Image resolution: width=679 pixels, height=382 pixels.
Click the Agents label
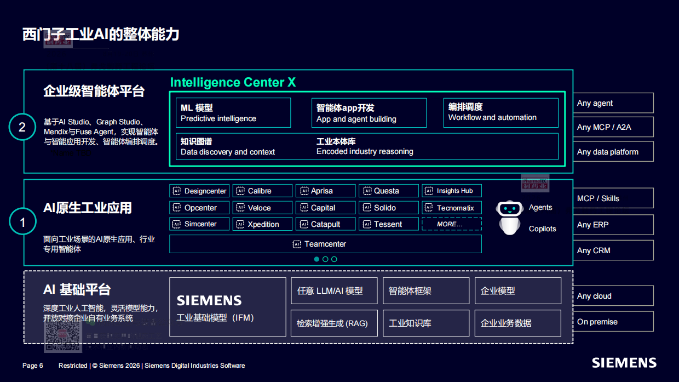click(540, 207)
